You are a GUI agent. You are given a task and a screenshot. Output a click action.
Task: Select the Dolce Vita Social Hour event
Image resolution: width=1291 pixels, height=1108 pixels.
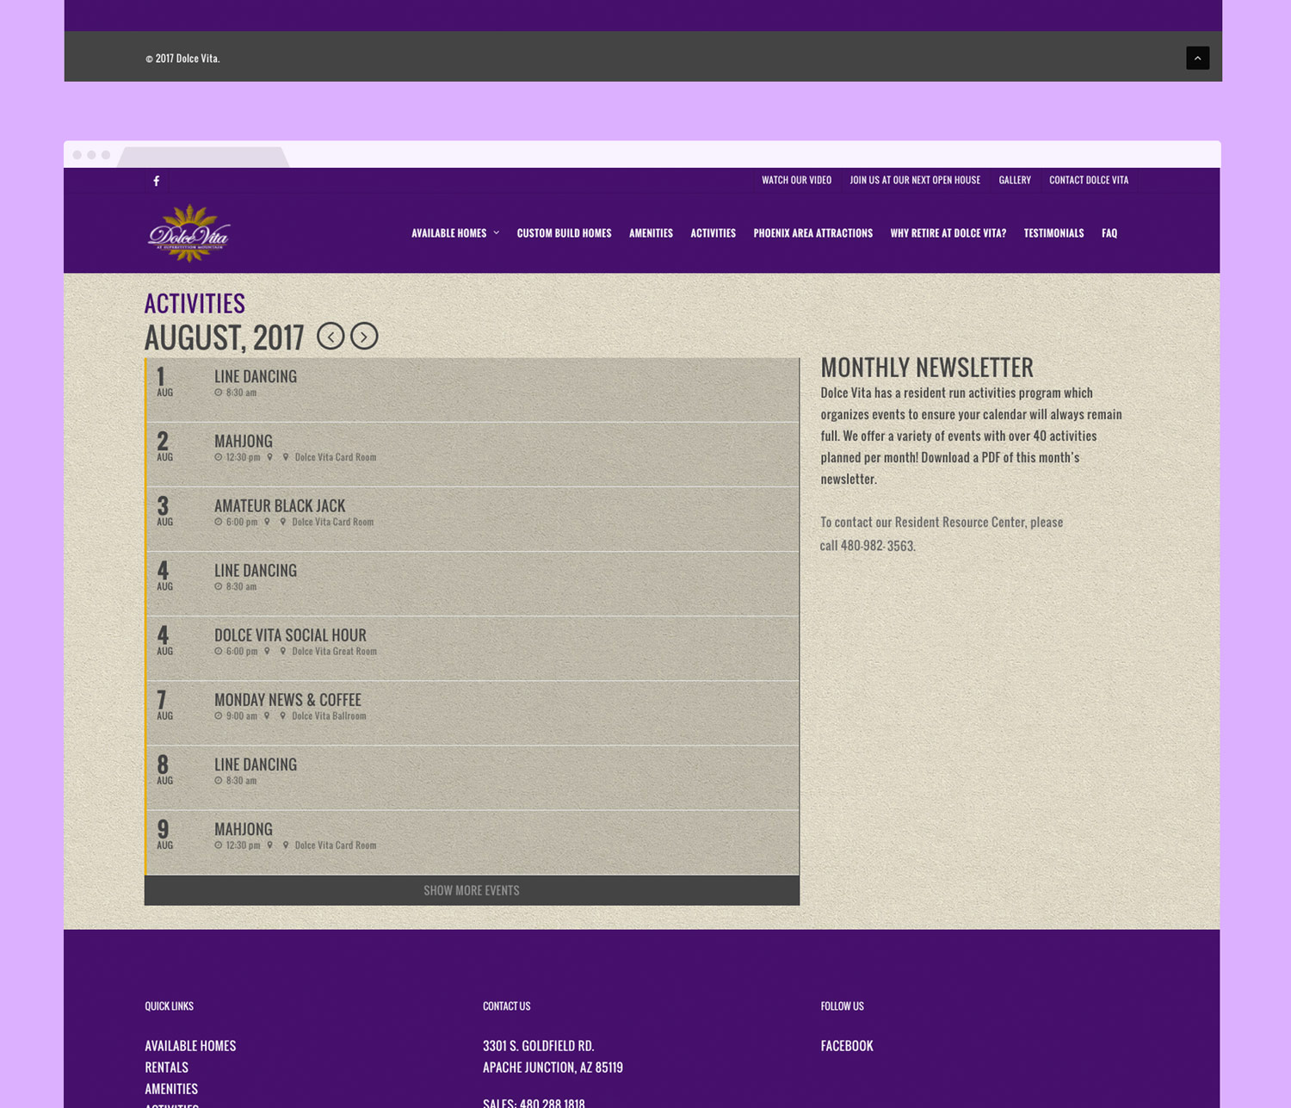pos(290,635)
